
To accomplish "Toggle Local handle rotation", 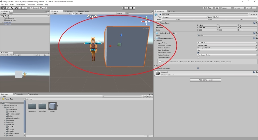I will 43,8.
